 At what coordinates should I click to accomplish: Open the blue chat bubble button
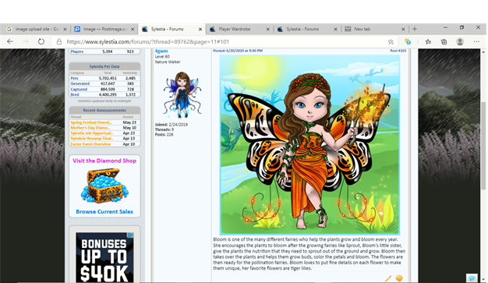(472, 278)
